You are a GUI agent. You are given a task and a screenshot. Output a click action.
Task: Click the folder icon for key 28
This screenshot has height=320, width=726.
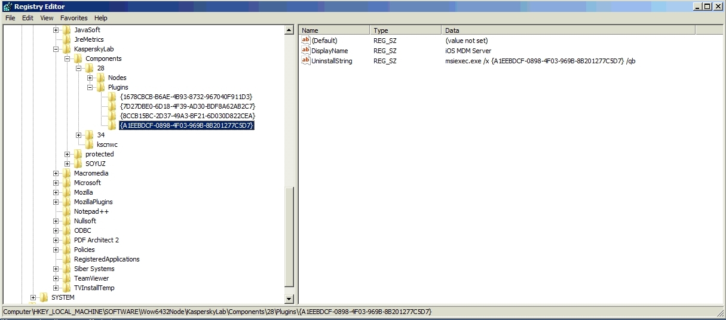[89, 68]
